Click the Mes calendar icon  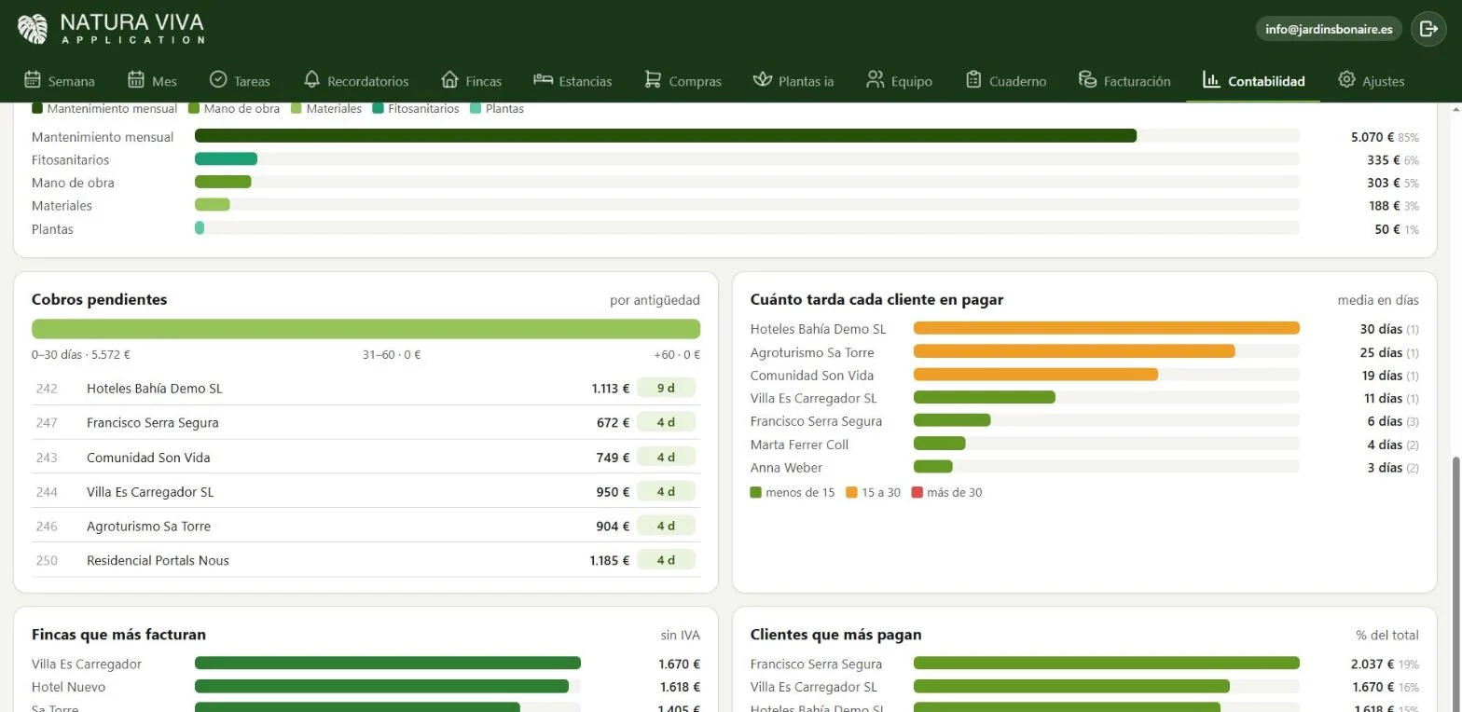coord(136,79)
